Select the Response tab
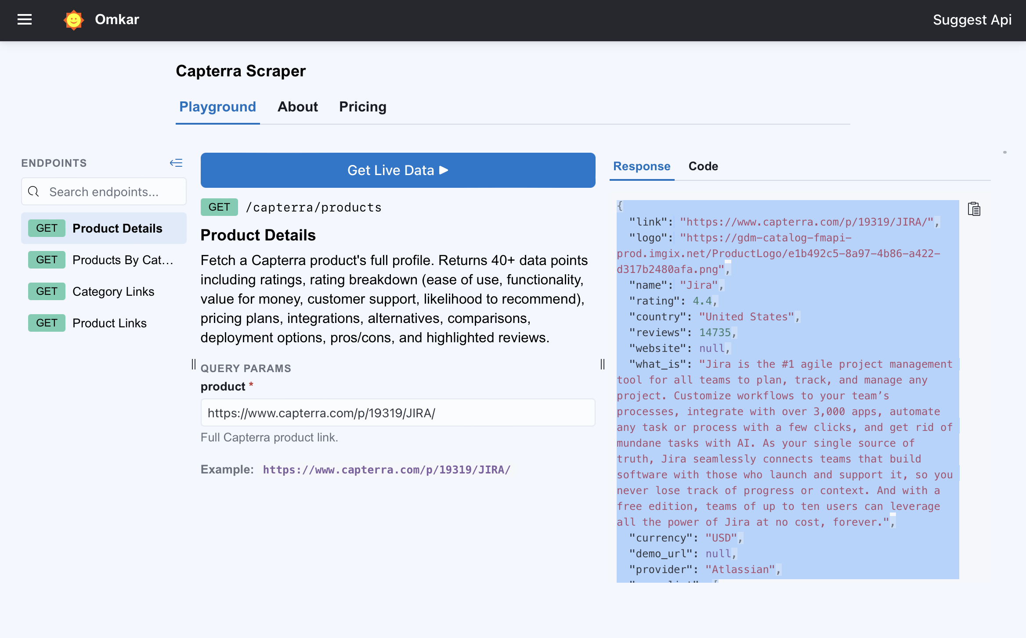 [x=642, y=166]
